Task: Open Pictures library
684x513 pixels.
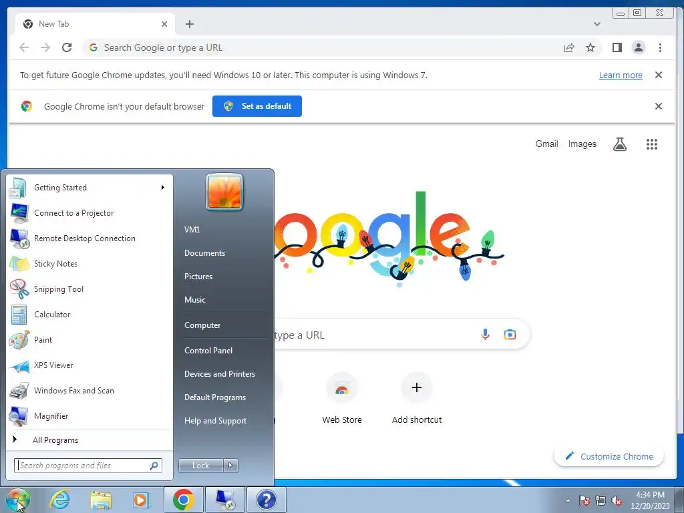Action: pos(198,276)
